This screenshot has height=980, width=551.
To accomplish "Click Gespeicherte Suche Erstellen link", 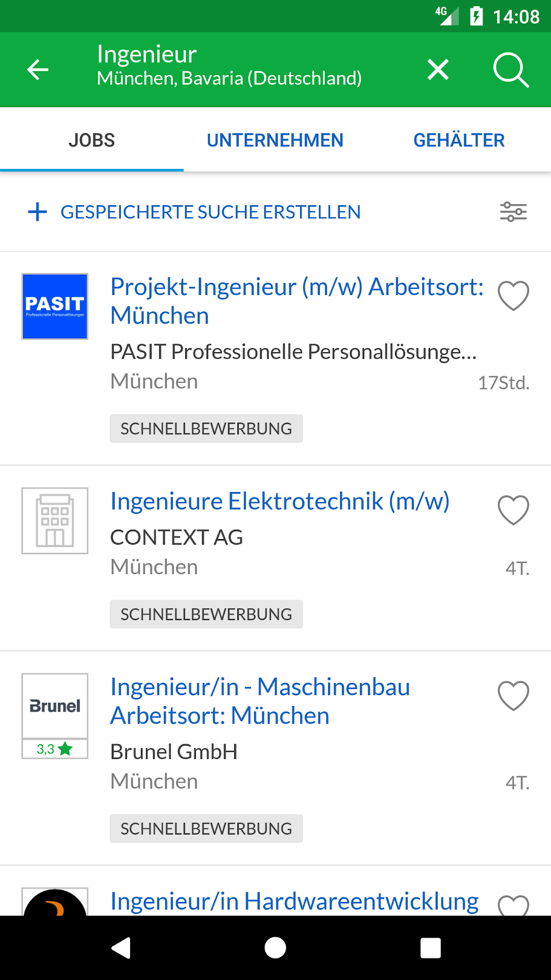I will tap(210, 212).
